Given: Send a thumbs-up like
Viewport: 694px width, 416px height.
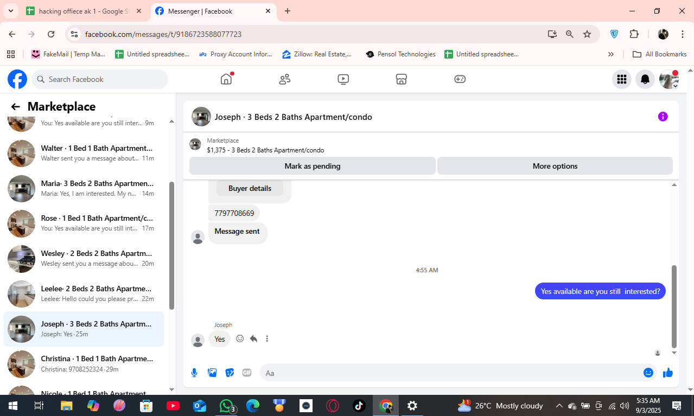Looking at the screenshot, I should pyautogui.click(x=668, y=373).
